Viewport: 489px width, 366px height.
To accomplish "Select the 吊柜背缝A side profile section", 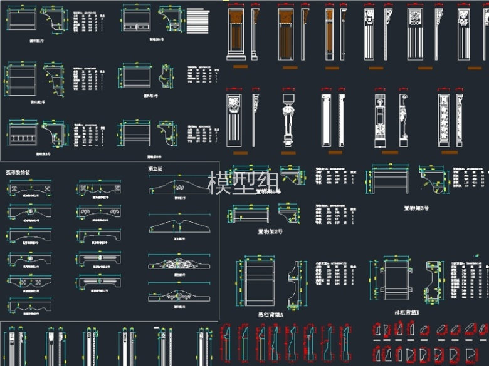I will coord(293,282).
